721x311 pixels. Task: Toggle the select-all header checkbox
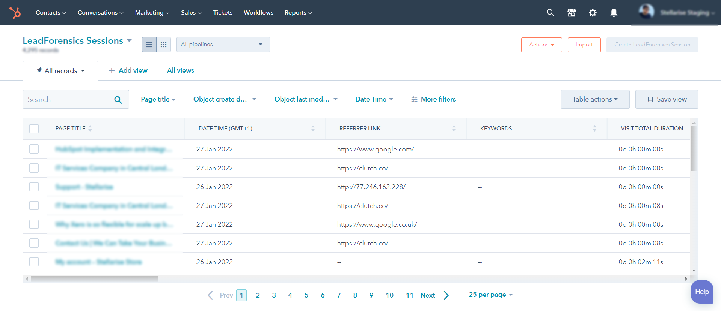coord(34,129)
